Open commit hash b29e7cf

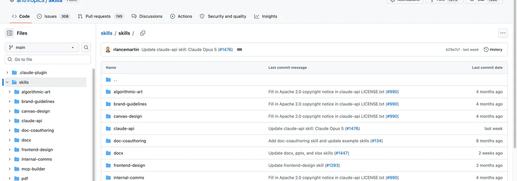453,50
